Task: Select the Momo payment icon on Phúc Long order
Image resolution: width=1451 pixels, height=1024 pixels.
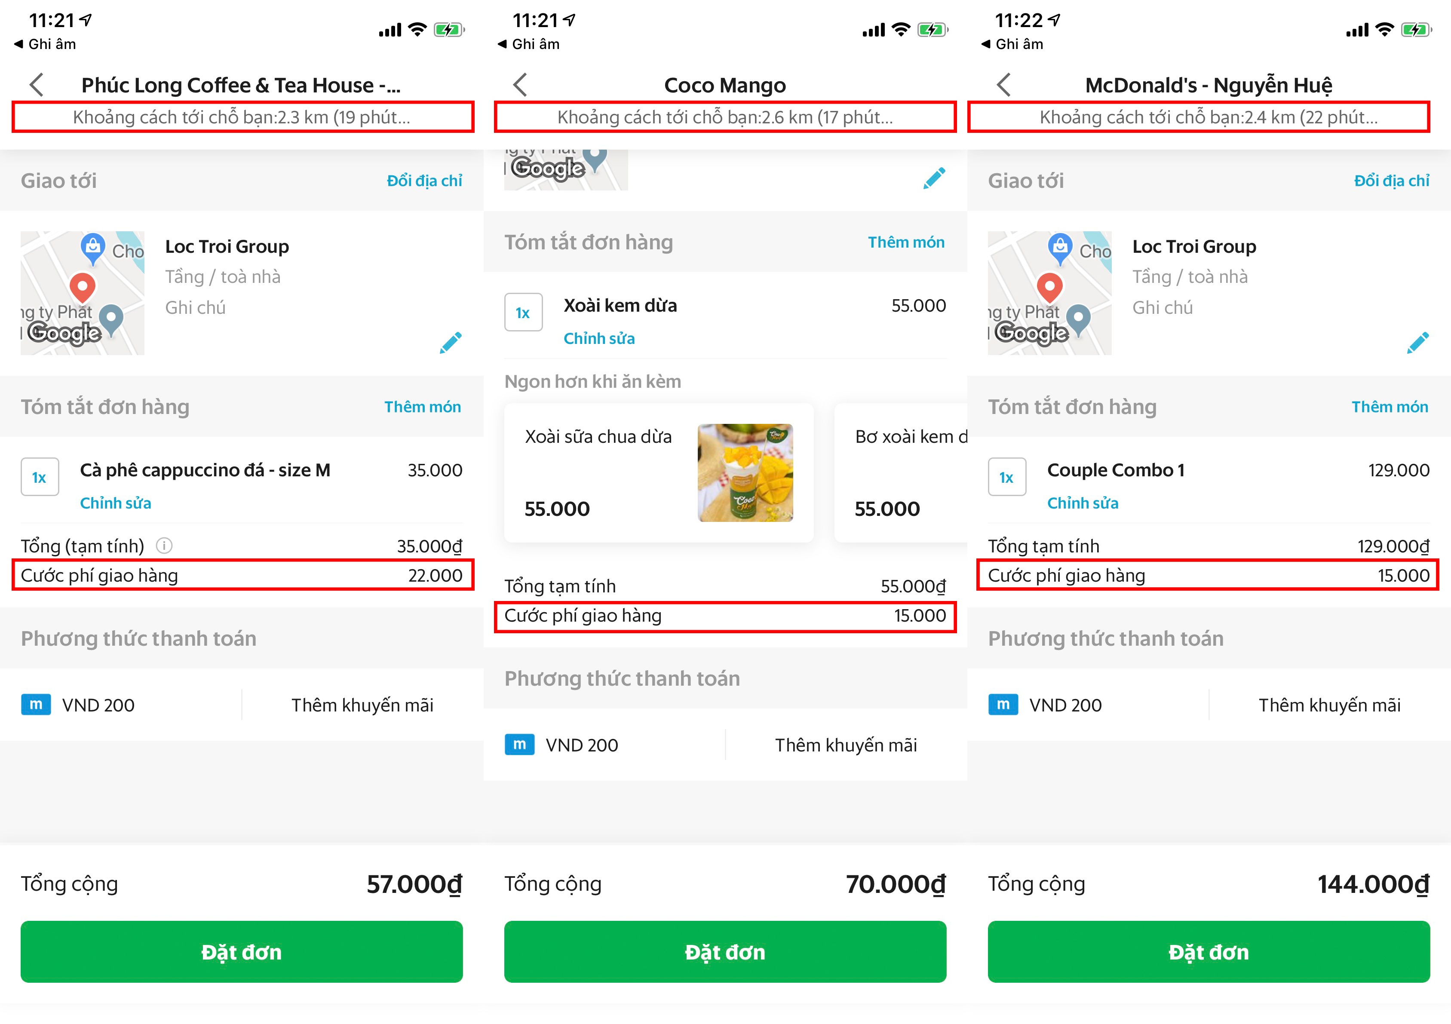Action: 37,705
